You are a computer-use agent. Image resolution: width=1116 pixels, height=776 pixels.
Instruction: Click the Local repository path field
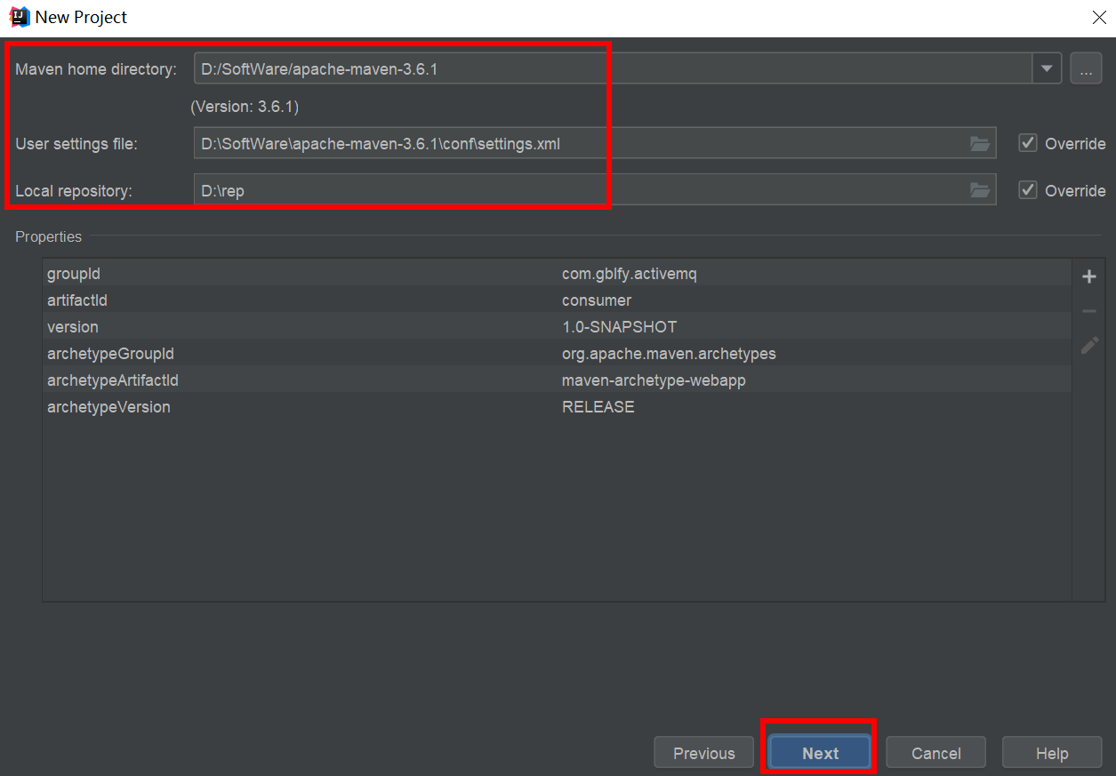(595, 190)
